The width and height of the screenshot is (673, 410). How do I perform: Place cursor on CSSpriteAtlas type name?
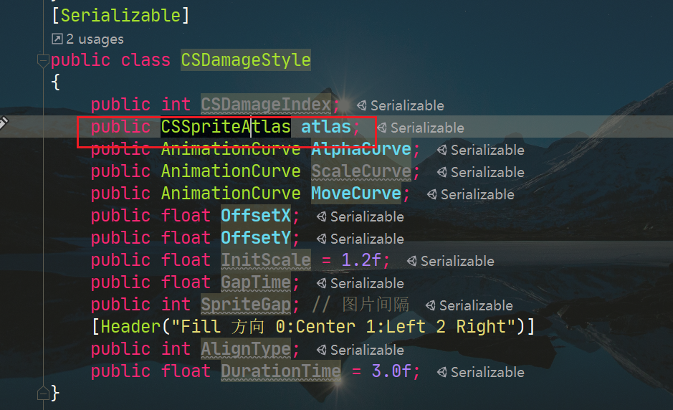(226, 127)
